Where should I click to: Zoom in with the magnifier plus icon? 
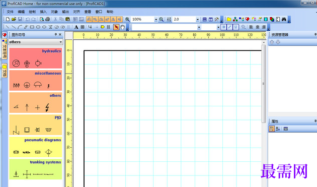tap(127, 19)
